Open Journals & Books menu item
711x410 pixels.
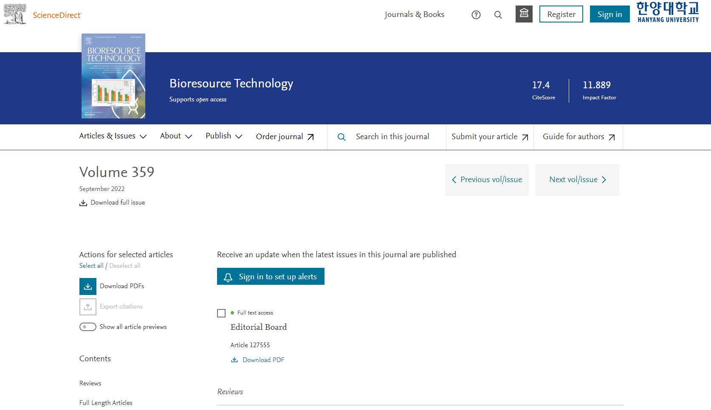pos(414,14)
